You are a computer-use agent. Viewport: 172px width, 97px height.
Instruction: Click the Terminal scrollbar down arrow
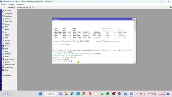[135, 62]
